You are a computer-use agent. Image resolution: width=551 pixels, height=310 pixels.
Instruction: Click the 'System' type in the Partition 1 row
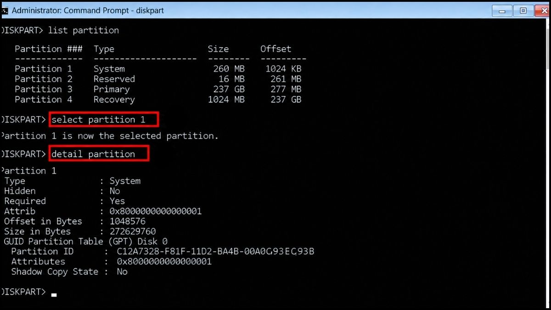pos(109,69)
